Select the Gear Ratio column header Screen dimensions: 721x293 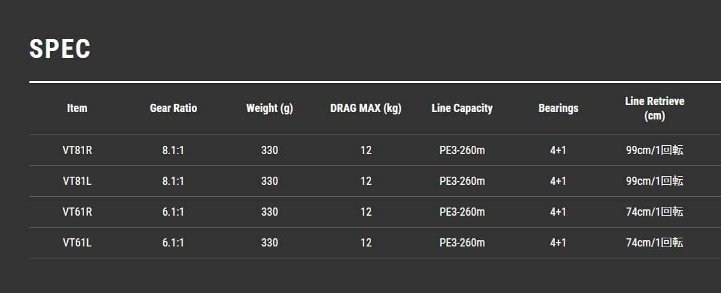click(x=173, y=108)
